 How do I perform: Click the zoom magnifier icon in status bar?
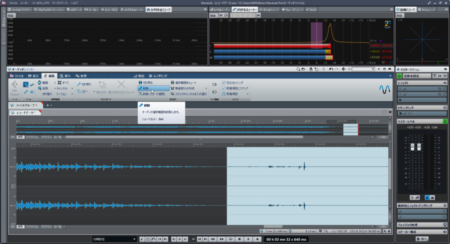[326, 231]
